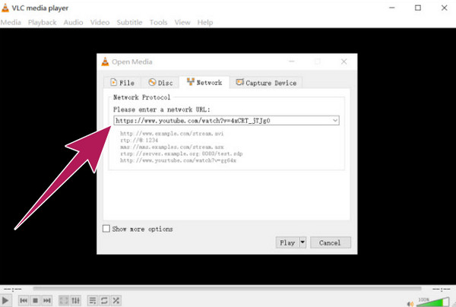
Task: Skip to next media track
Action: [47, 301]
